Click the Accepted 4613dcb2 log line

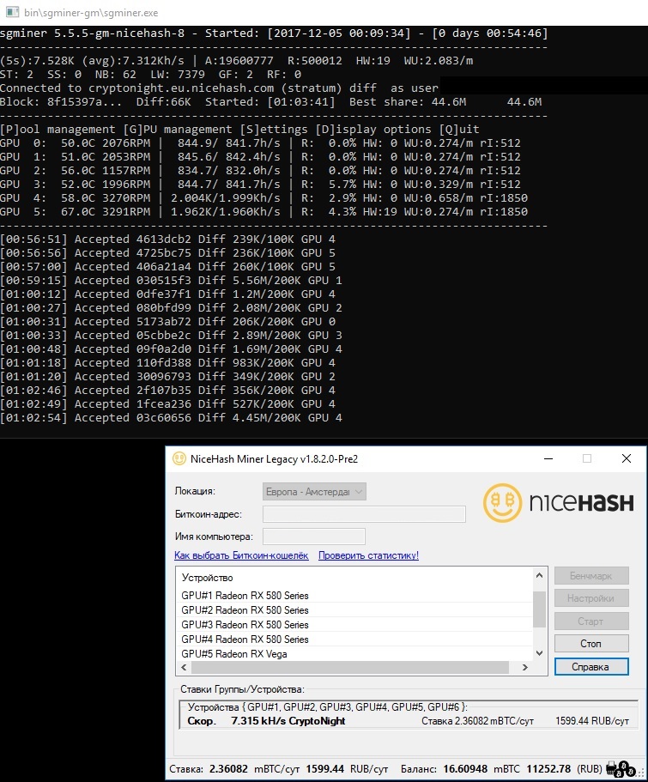pos(167,239)
